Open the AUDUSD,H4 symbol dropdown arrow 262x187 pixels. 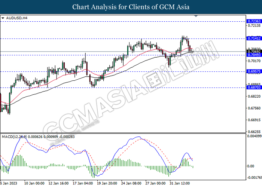[3, 18]
